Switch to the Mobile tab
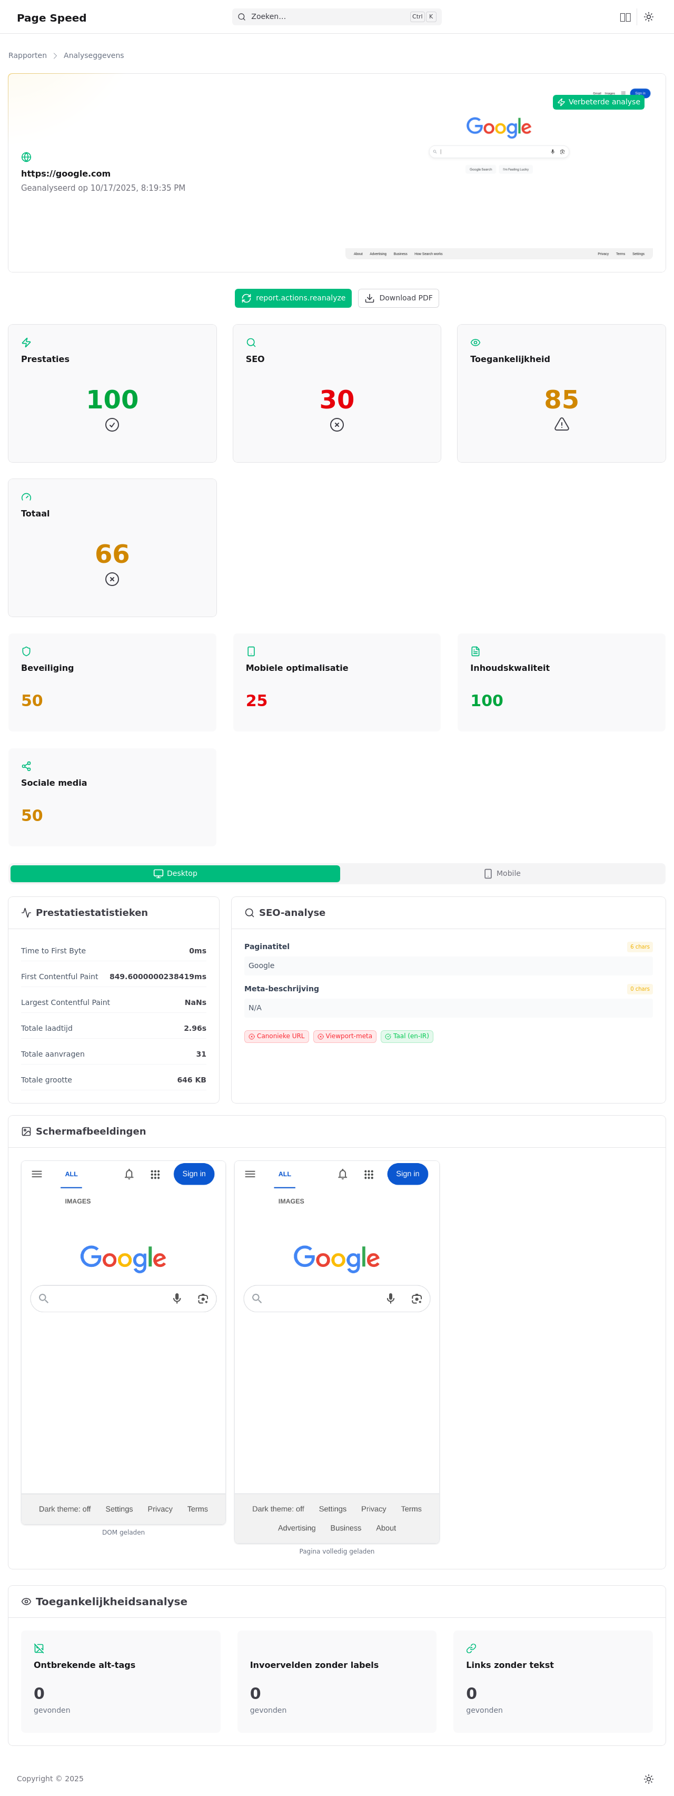The image size is (674, 1796). 502,874
